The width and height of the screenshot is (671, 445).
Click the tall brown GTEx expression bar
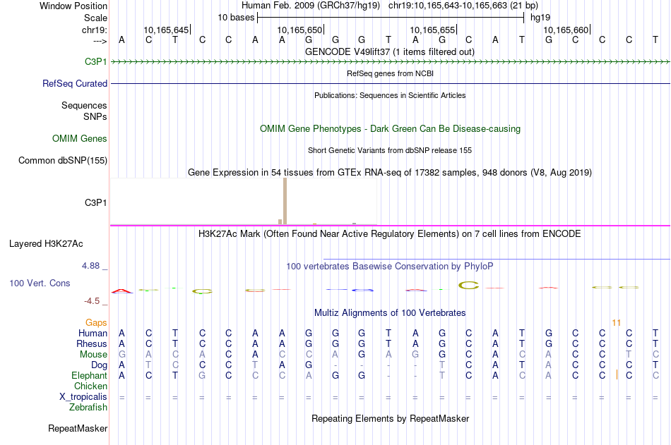click(x=285, y=201)
